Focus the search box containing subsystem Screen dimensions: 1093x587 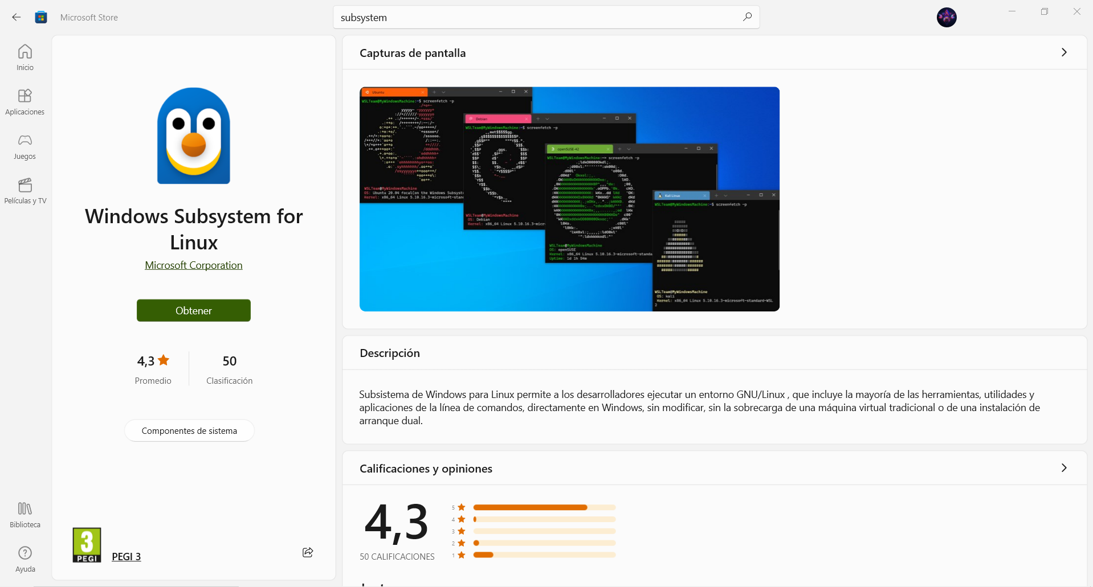click(546, 17)
